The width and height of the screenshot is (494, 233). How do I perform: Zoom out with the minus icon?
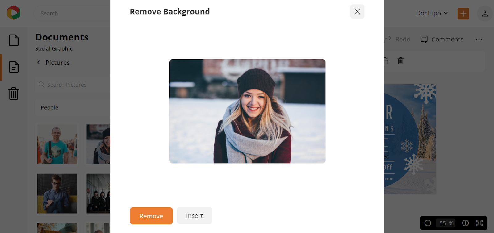click(428, 223)
